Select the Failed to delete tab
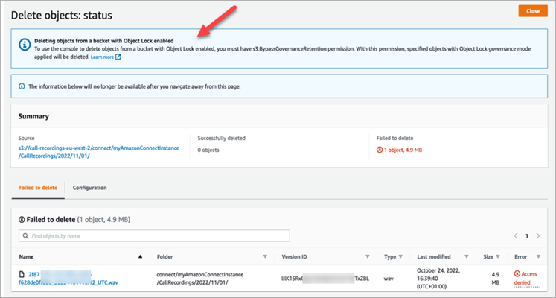The width and height of the screenshot is (556, 298). point(37,187)
